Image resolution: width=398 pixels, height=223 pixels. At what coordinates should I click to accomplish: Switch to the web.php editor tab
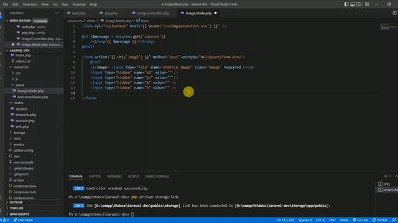coord(78,13)
